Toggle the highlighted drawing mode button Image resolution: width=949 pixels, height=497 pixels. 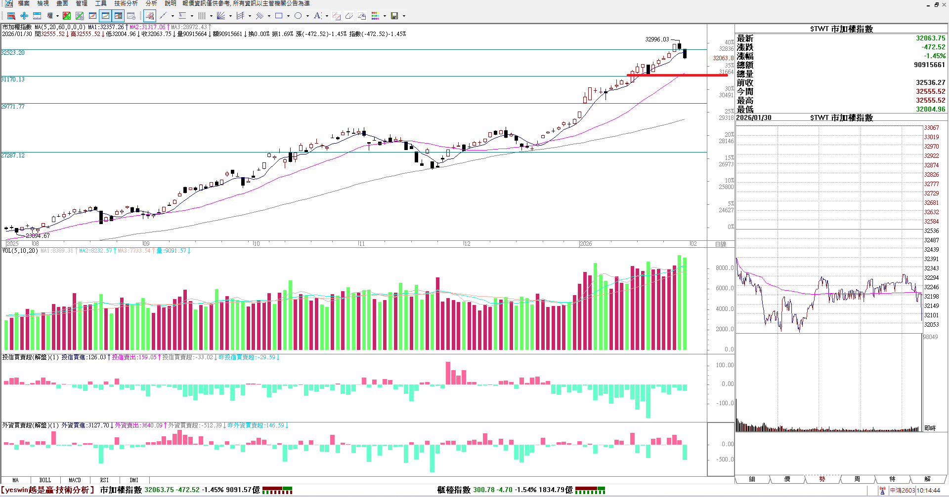coord(150,16)
